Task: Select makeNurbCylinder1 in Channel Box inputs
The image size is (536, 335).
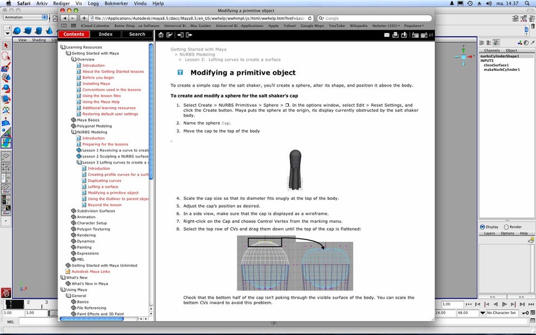Action: pyautogui.click(x=501, y=69)
